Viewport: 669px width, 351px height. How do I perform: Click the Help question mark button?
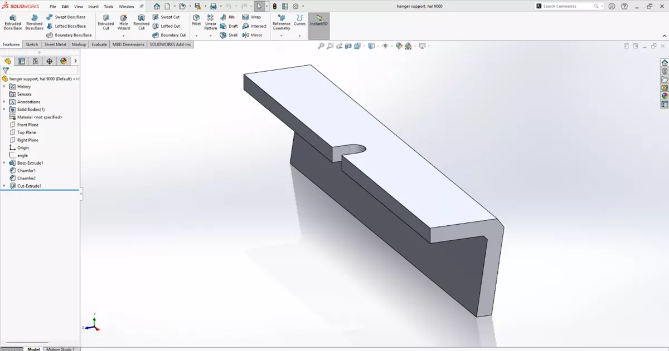point(624,6)
